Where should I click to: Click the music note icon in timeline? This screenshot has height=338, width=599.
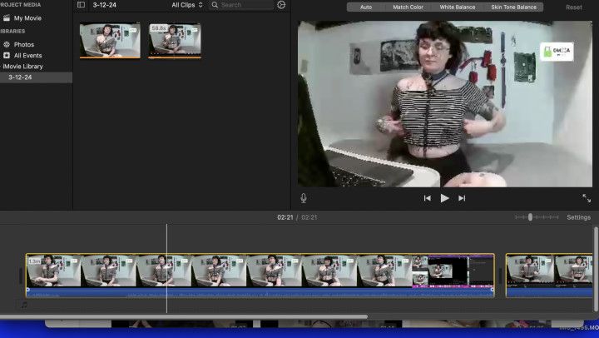(x=24, y=305)
